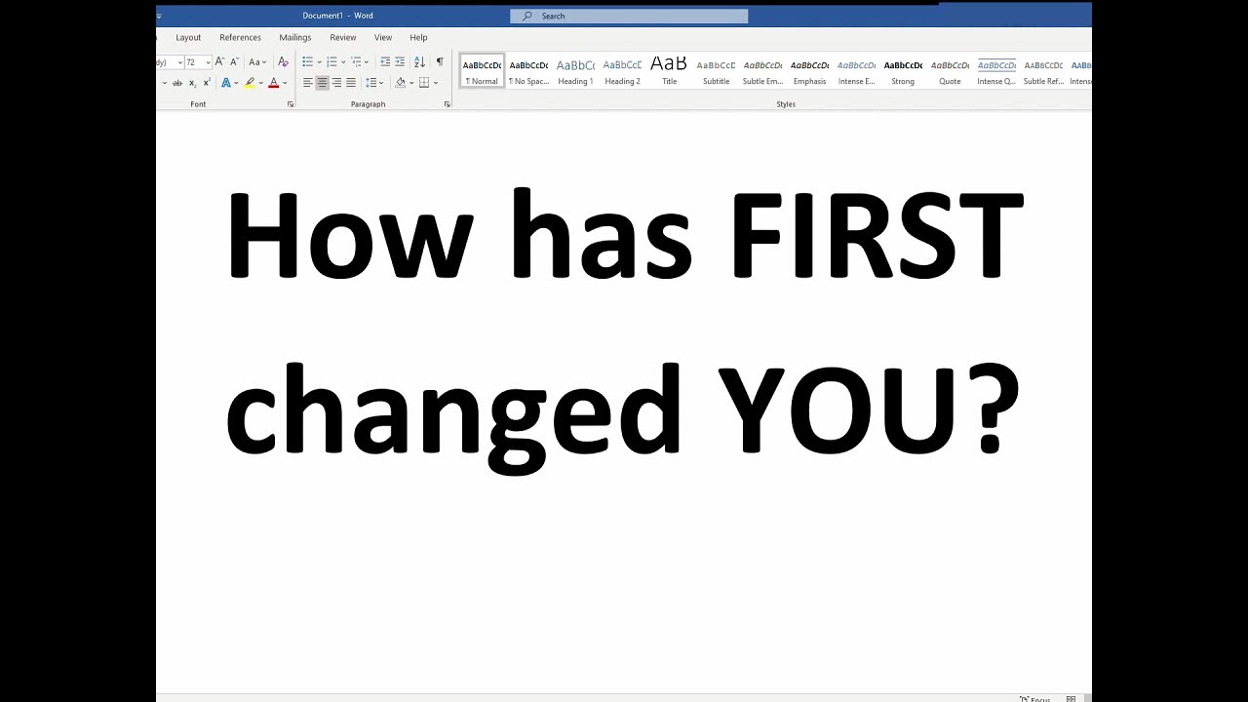Justify paragraph text
Viewport: 1248px width, 702px height.
point(351,83)
